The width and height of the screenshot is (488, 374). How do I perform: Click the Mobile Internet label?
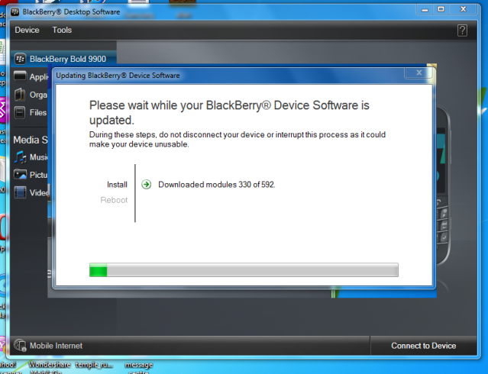(56, 346)
